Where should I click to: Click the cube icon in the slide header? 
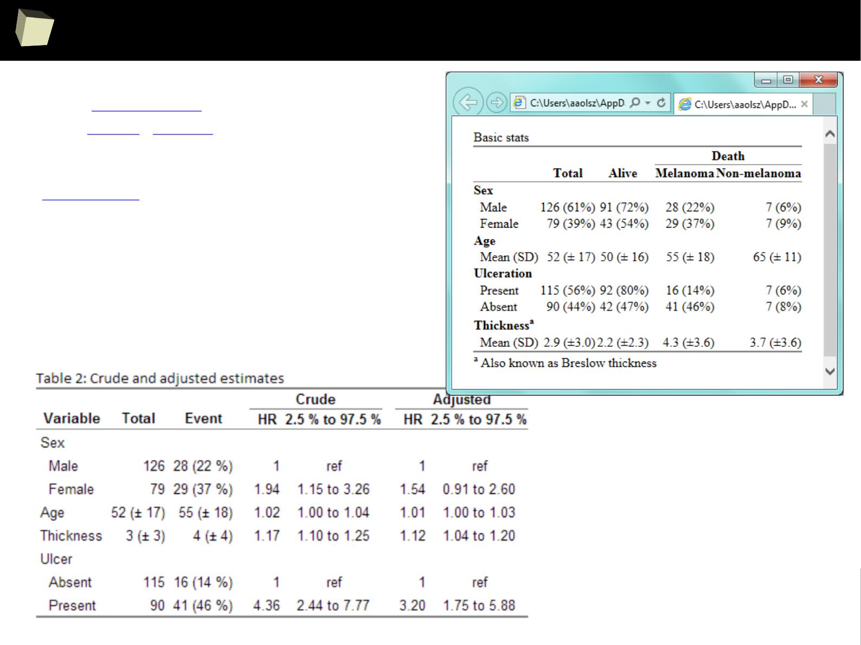click(x=34, y=27)
